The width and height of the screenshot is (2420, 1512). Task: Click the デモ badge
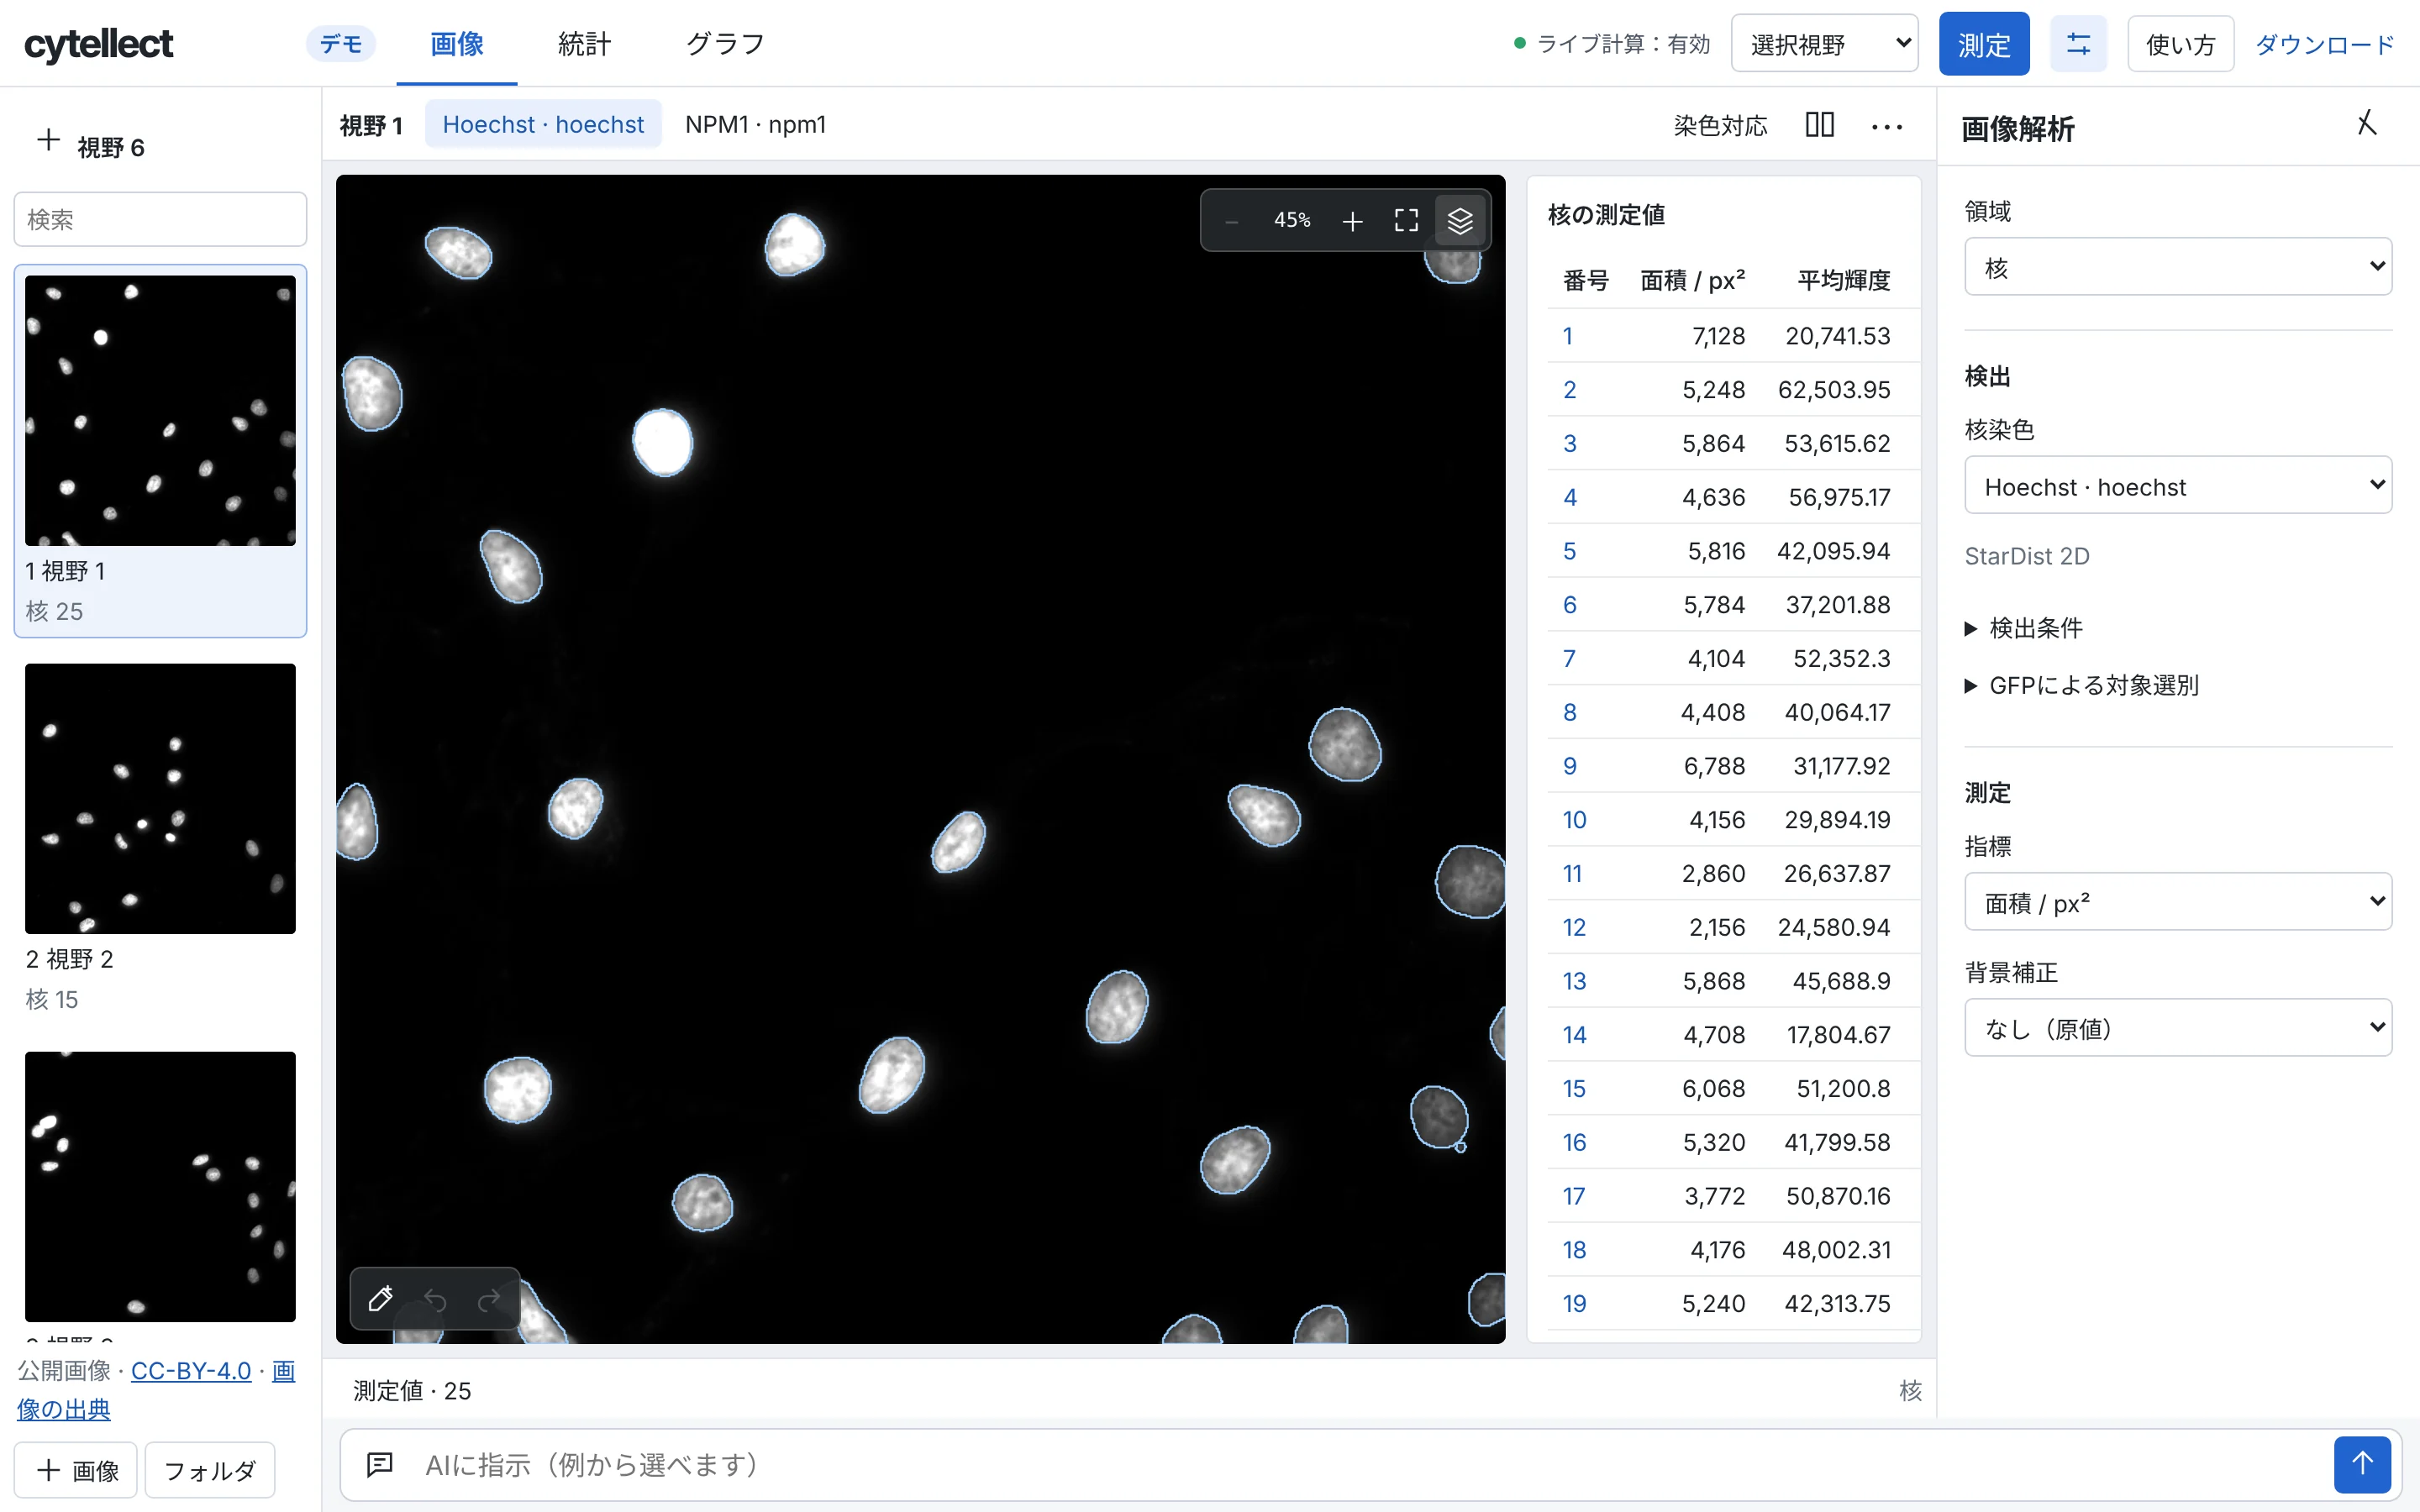(x=341, y=44)
